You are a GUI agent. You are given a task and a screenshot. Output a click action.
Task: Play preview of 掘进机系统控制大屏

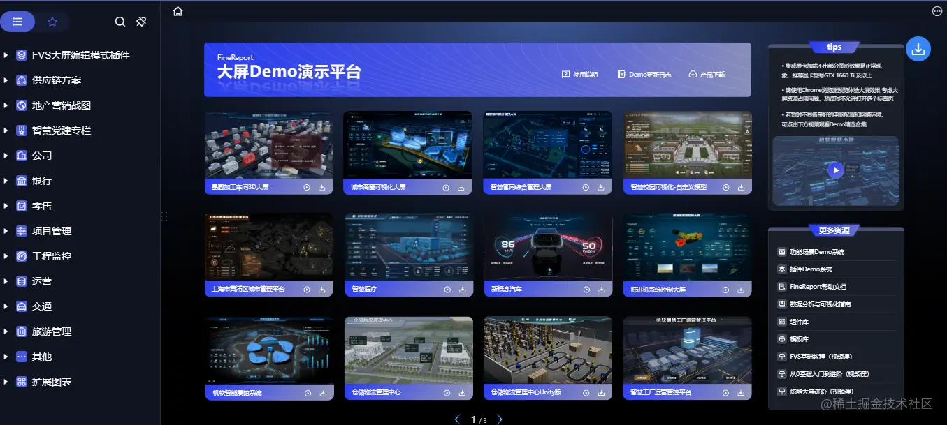click(x=726, y=290)
